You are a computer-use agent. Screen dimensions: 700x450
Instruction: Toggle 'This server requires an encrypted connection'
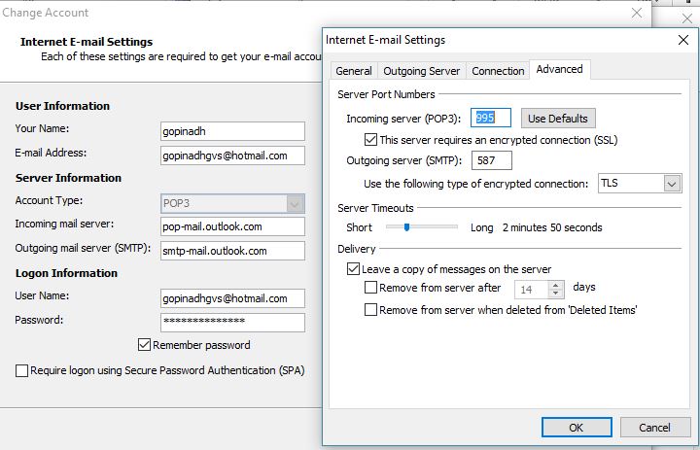(370, 139)
